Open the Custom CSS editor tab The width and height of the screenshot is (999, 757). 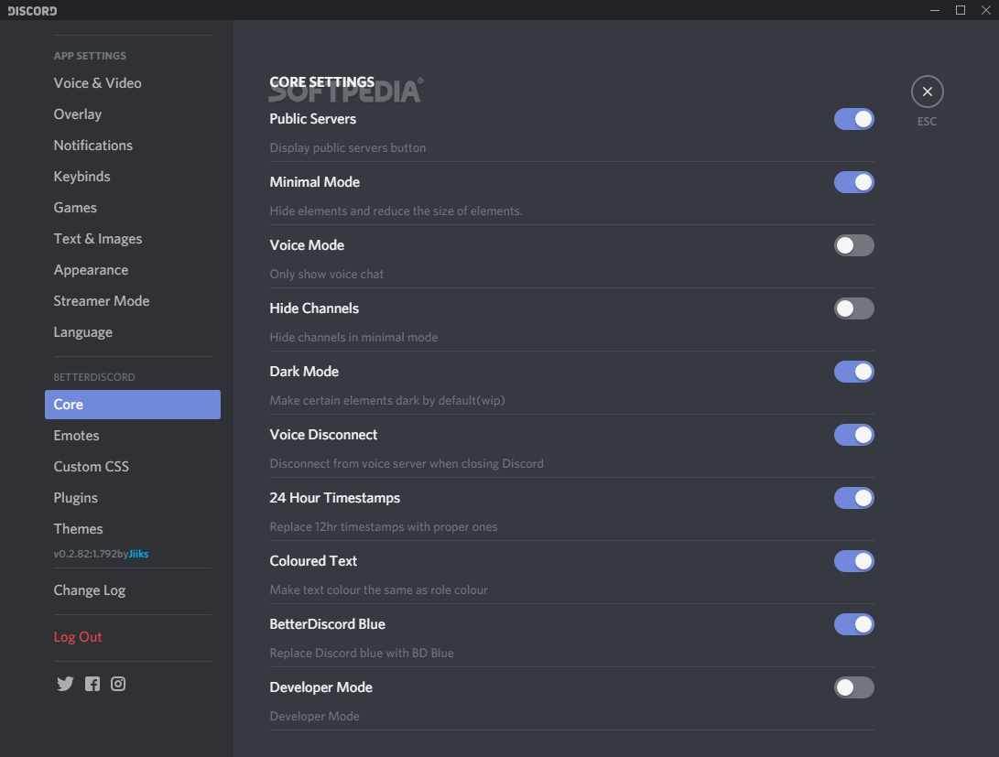click(133, 468)
